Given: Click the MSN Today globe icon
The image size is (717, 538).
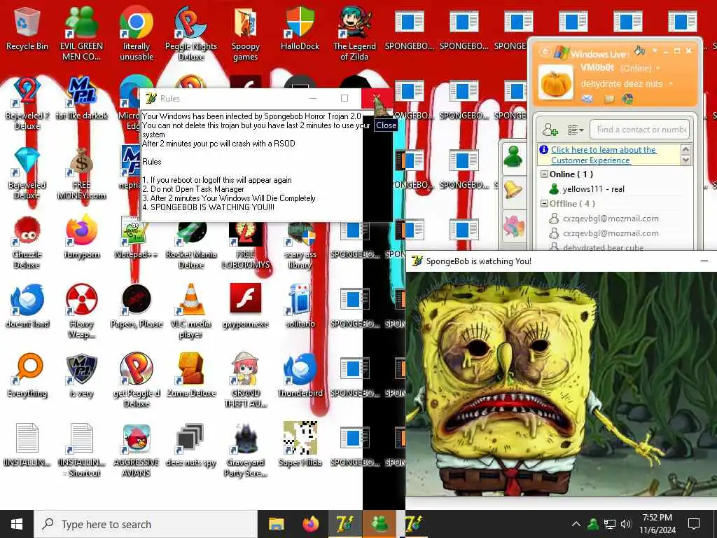Looking at the screenshot, I should 627,99.
